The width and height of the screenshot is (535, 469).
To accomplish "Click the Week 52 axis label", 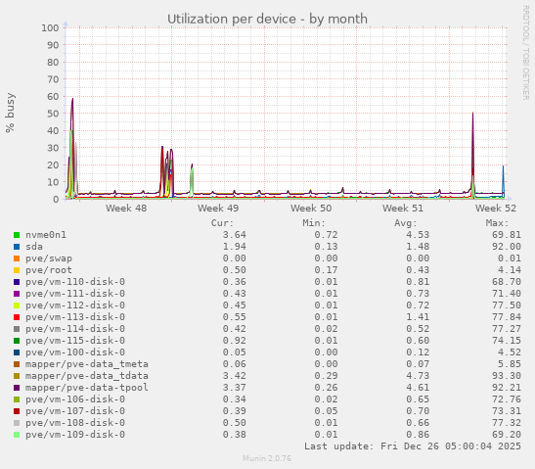I will pyautogui.click(x=496, y=208).
